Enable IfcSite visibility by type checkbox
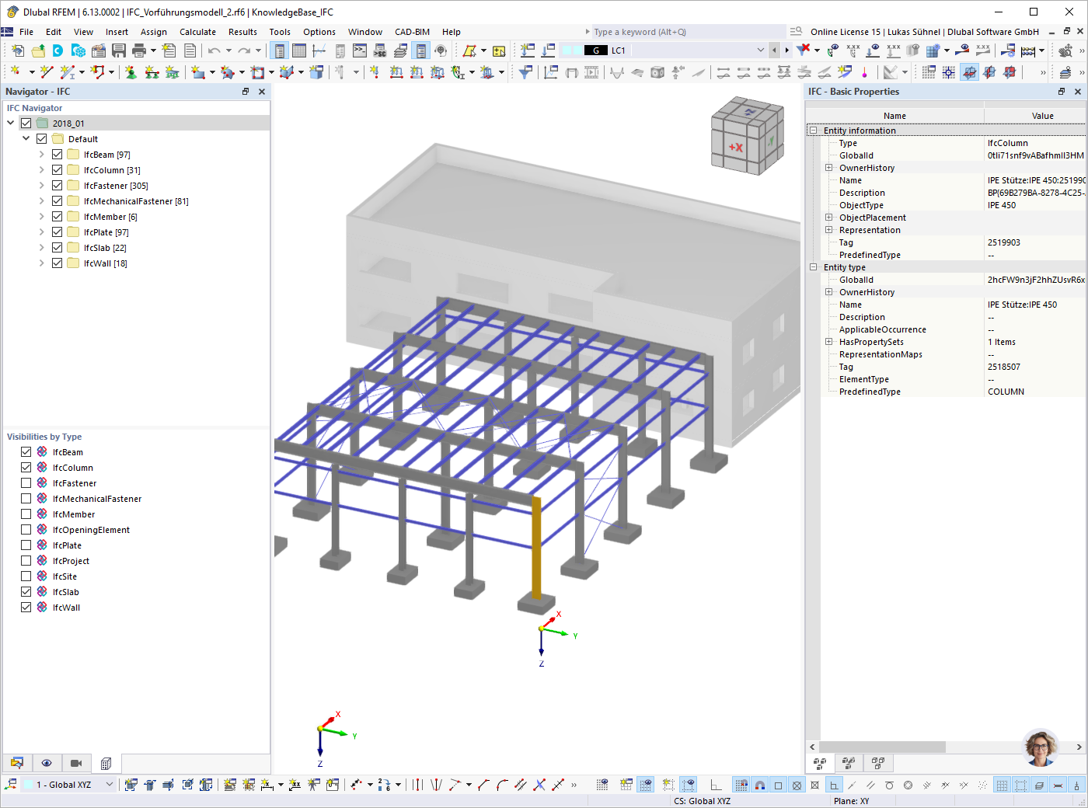1088x808 pixels. pyautogui.click(x=26, y=576)
